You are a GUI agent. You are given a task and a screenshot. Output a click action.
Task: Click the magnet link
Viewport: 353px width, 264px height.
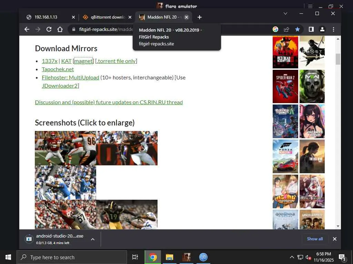[x=83, y=61]
